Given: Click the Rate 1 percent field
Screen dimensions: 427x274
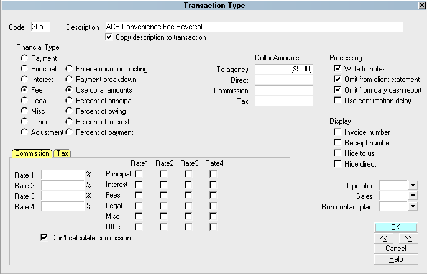Looking at the screenshot, I should [63, 175].
